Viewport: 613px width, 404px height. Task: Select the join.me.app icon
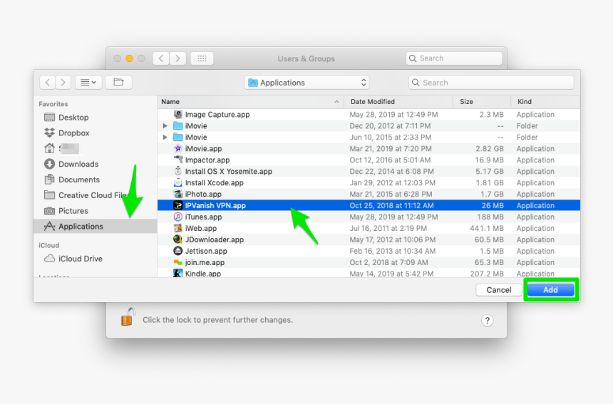pyautogui.click(x=178, y=262)
